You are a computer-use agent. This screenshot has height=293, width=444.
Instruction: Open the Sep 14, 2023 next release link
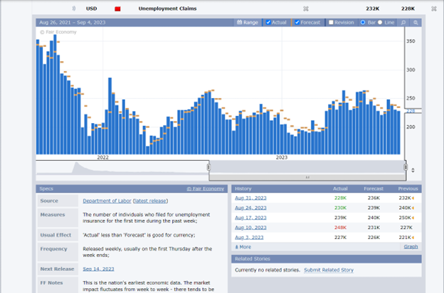pyautogui.click(x=98, y=269)
